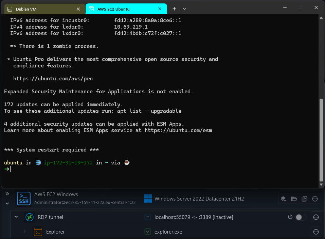Check the explorer.exe checkbox
Viewport: 325px width, 239px height.
coord(147,232)
